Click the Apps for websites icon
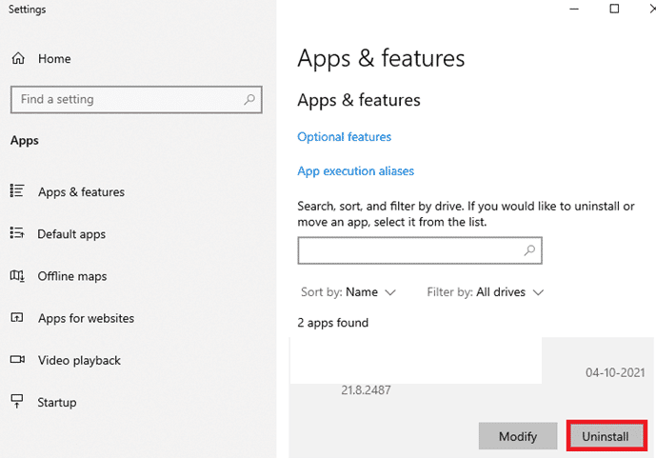 17,318
